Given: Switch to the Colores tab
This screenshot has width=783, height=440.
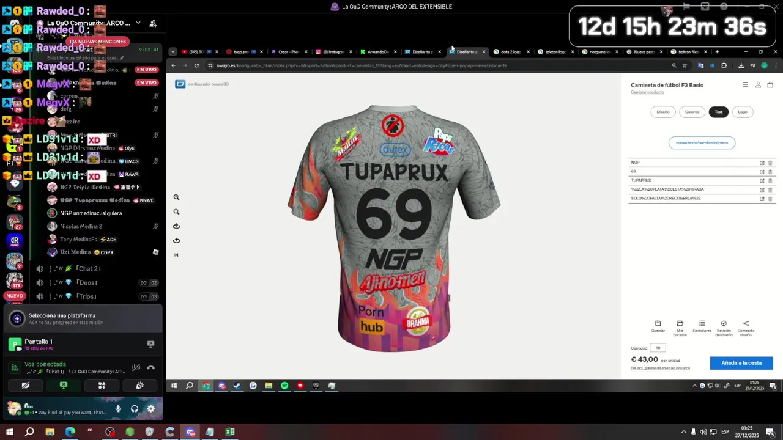Looking at the screenshot, I should 692,112.
